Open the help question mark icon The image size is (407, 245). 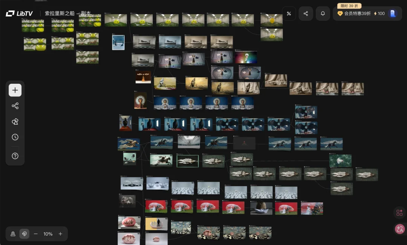tap(15, 156)
